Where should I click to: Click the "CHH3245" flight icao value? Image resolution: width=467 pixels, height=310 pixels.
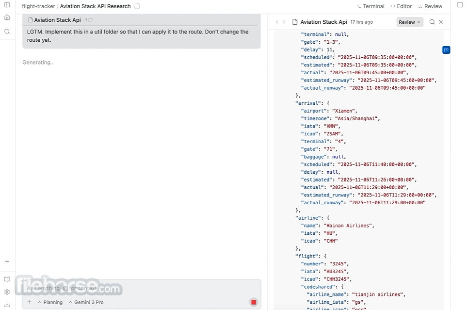coord(337,279)
